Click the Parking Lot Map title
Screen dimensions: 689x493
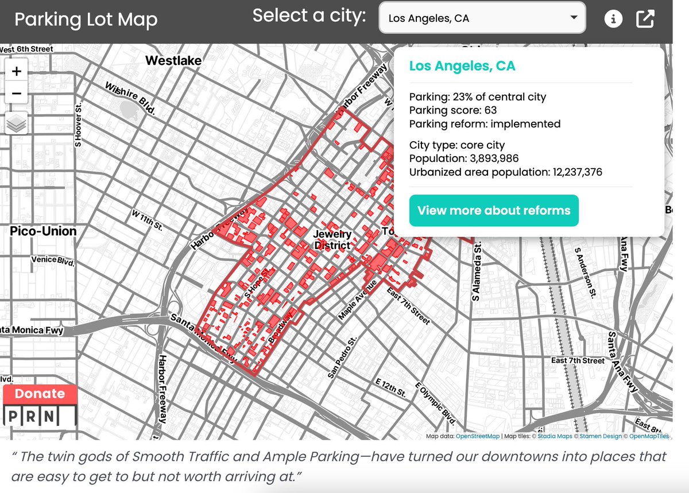point(86,19)
